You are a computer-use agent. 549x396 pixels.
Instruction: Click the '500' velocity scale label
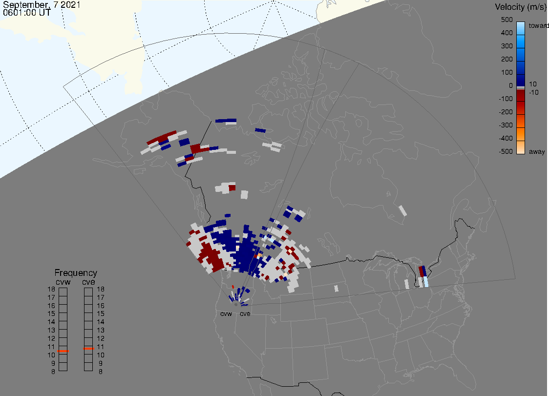click(x=507, y=20)
